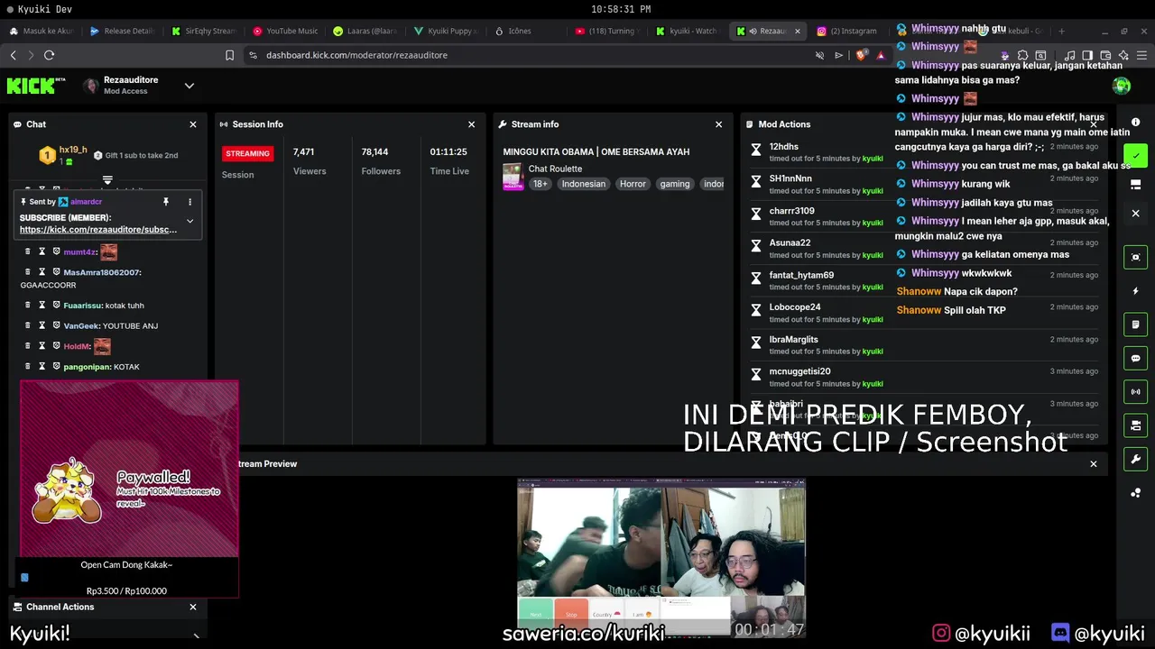
Task: Ban user pangonipan via shield icon
Action: [56, 366]
